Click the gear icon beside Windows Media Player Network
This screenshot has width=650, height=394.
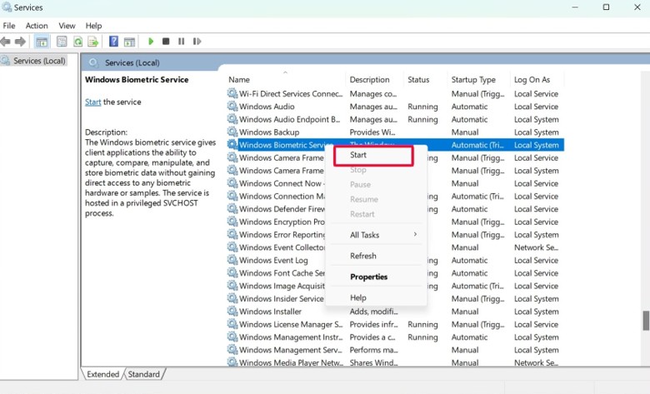232,362
